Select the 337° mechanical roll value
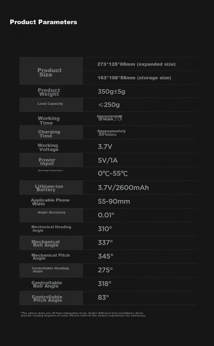This screenshot has height=346, width=214. [105, 242]
